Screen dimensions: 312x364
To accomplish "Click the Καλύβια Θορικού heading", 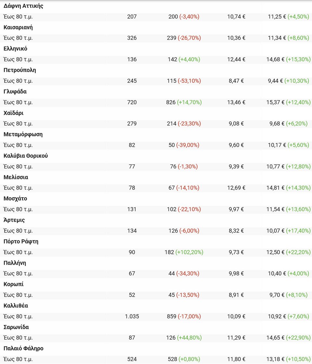I will [26, 156].
